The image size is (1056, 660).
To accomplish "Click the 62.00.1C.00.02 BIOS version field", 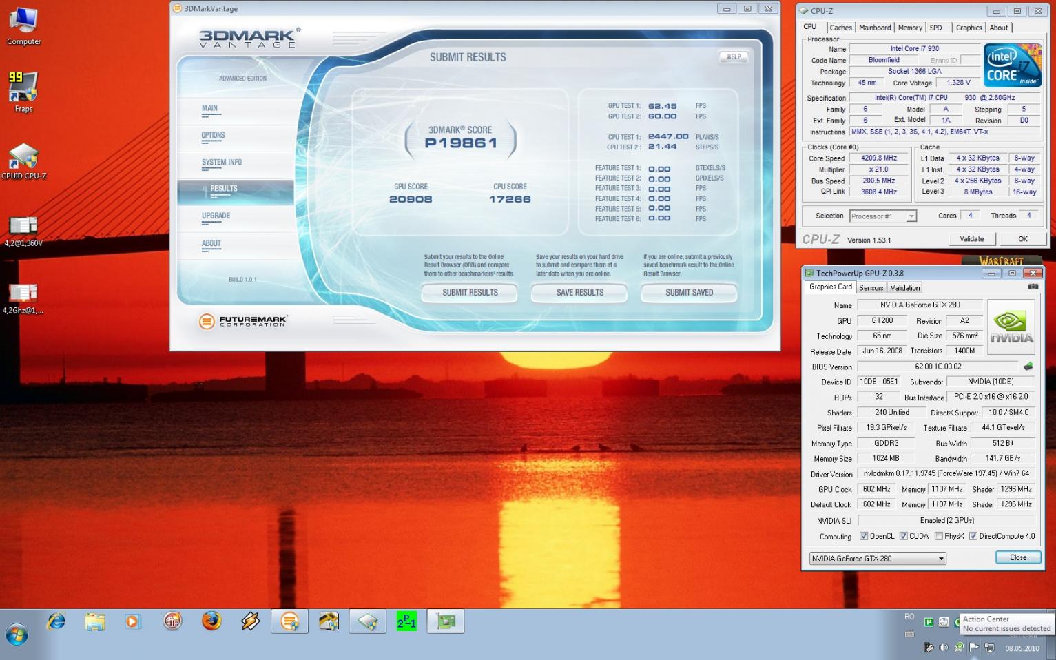I will coord(938,367).
